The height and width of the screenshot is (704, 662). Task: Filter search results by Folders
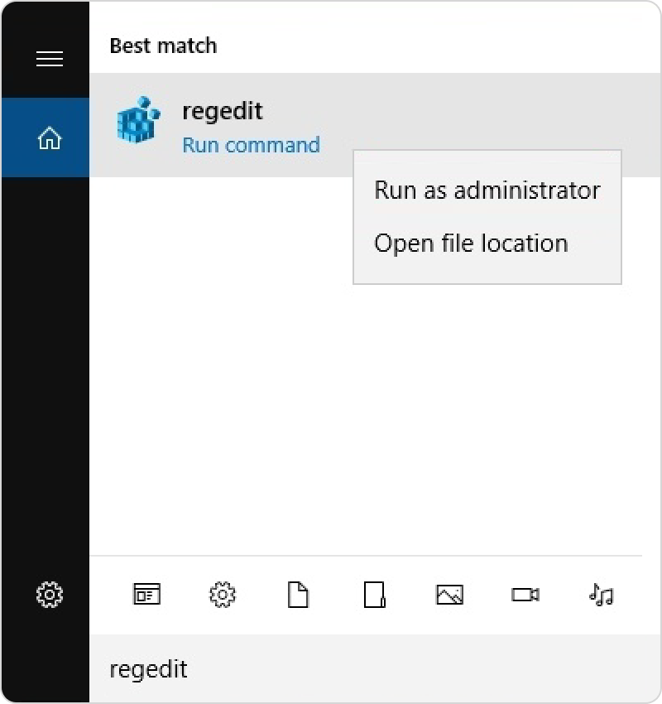pos(374,595)
